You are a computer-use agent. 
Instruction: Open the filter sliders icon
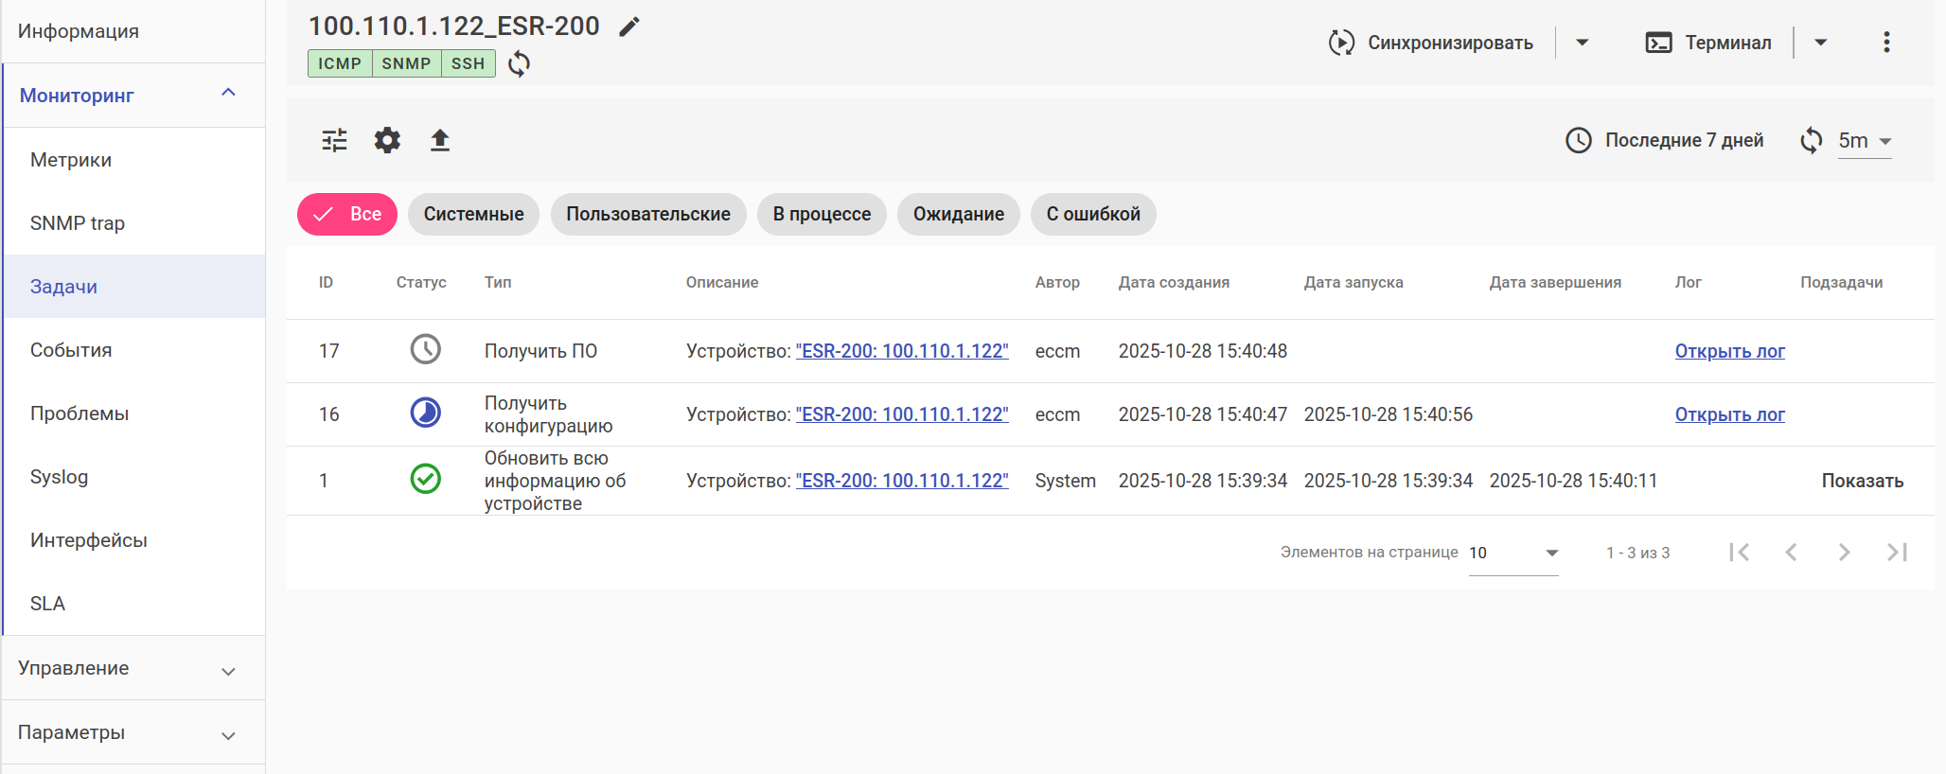334,140
